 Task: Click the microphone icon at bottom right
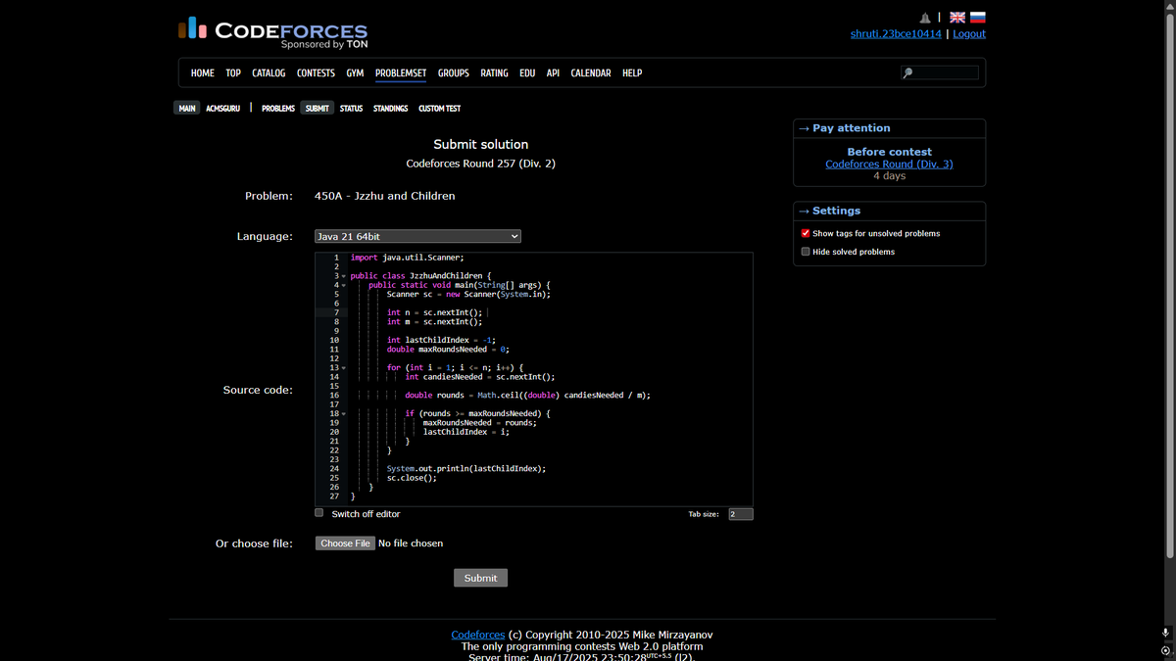(1165, 635)
